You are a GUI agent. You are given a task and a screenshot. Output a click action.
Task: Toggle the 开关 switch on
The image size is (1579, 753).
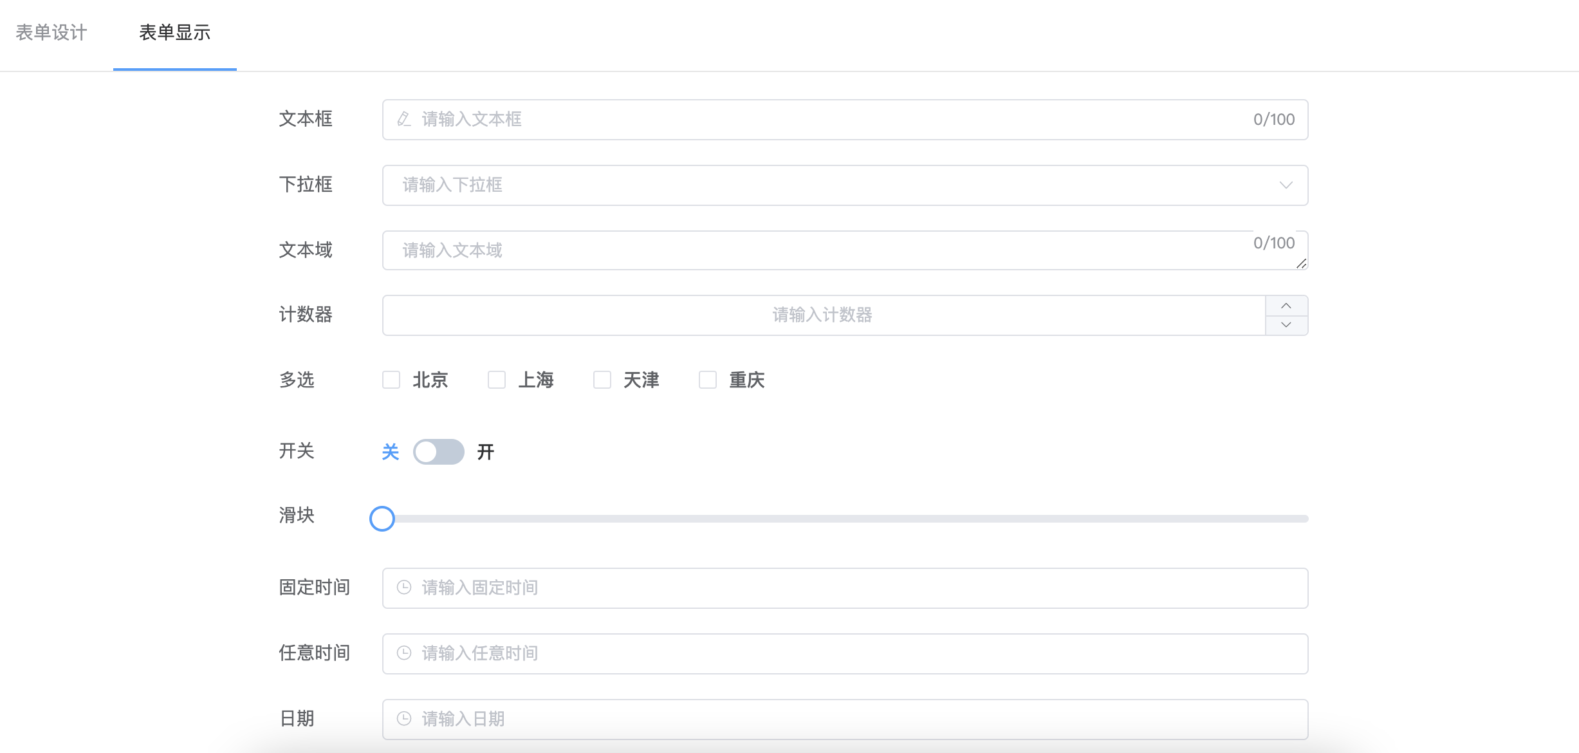pyautogui.click(x=438, y=452)
